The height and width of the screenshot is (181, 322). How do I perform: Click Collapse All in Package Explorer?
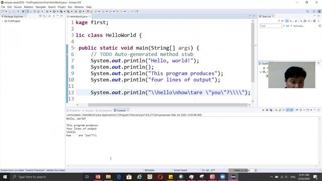(x=40, y=16)
